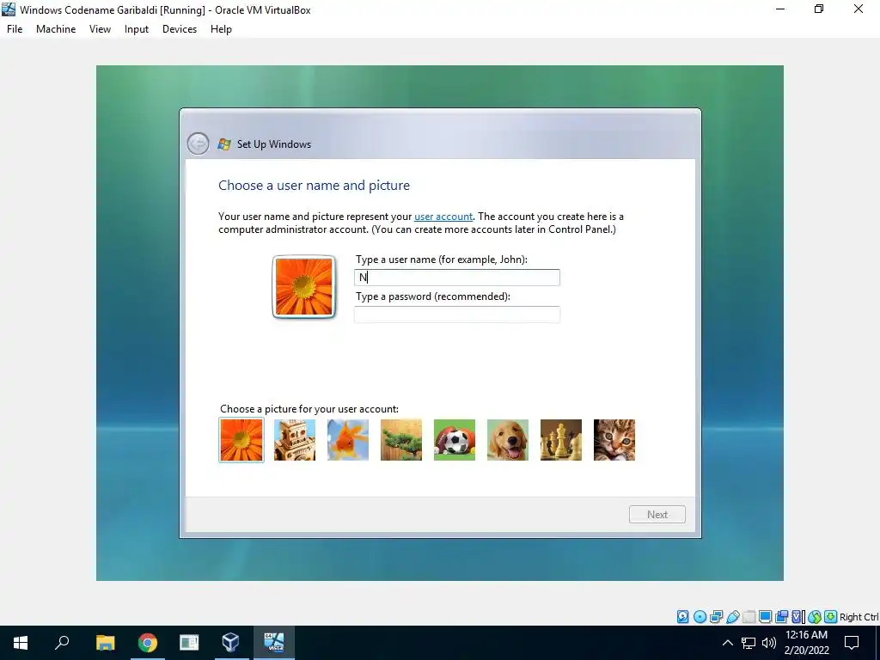Click the network adapters status icon
Viewport: 880px width, 660px height.
coord(716,617)
